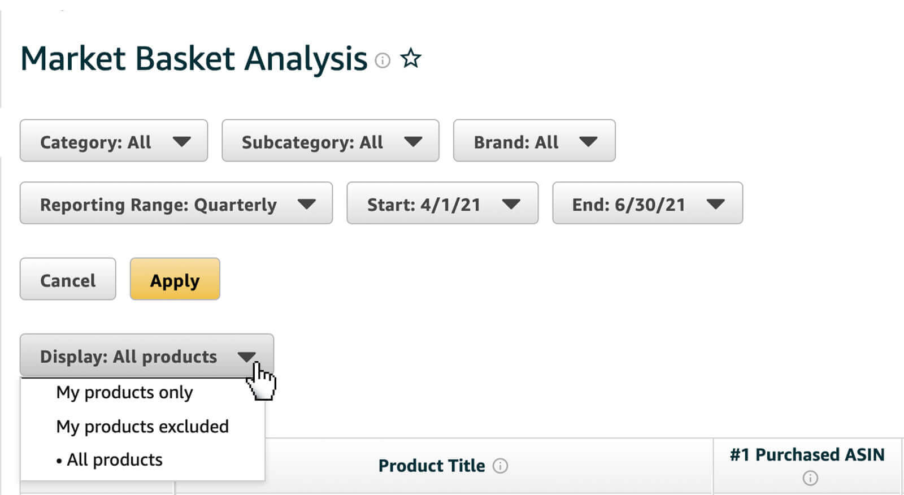Image resolution: width=904 pixels, height=495 pixels.
Task: Open the Reporting Range: Quarterly dropdown
Action: point(175,204)
